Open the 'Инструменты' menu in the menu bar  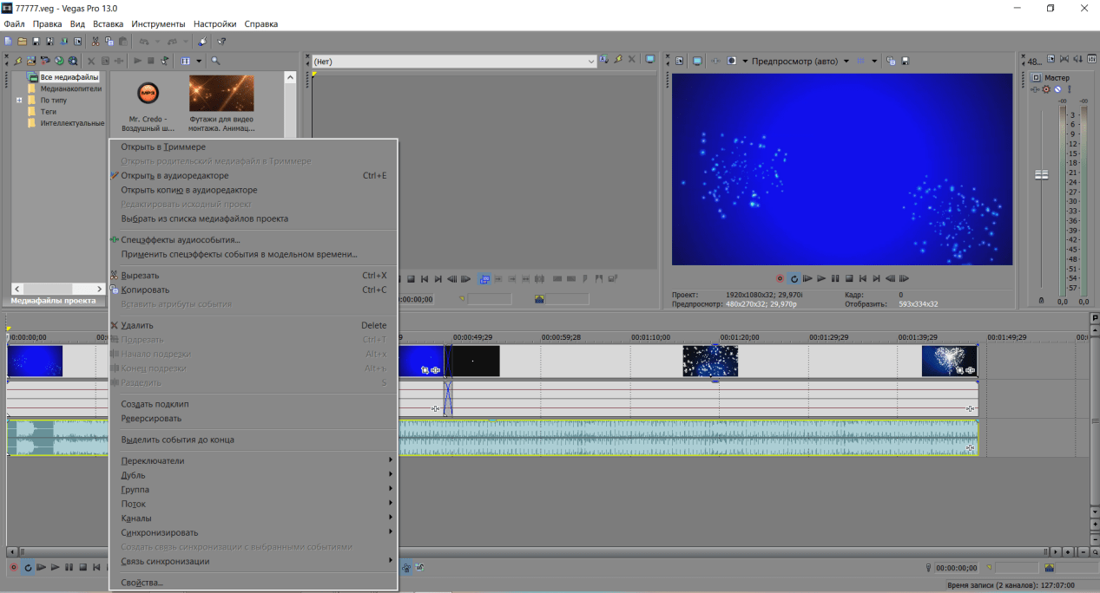(x=158, y=24)
